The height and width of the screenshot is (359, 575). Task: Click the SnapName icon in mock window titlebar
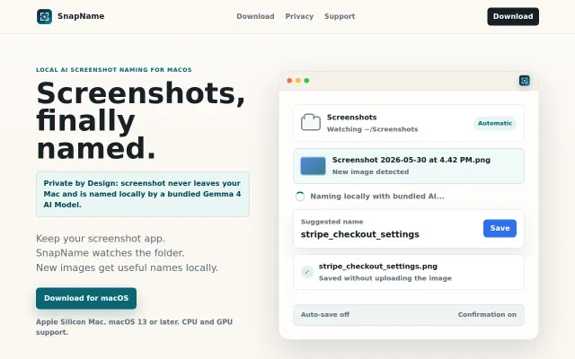coord(525,81)
